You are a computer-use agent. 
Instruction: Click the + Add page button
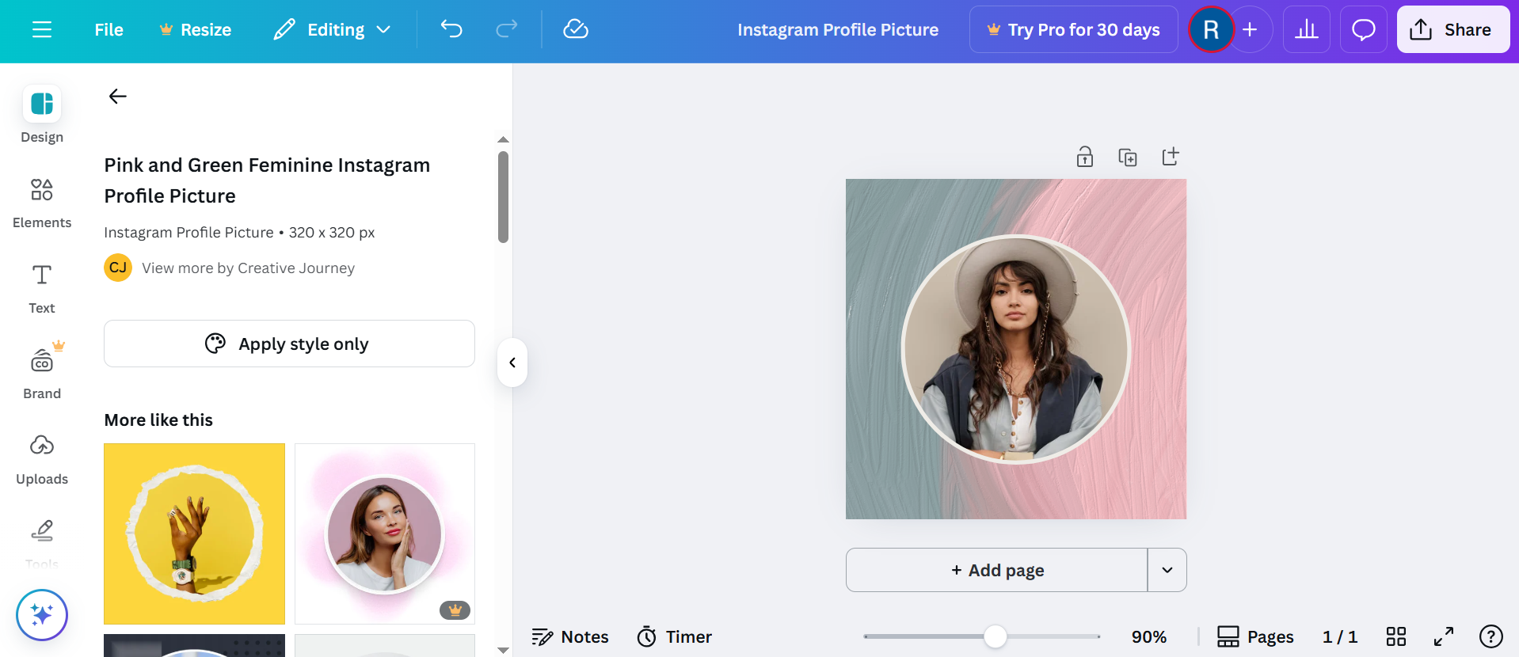click(997, 570)
